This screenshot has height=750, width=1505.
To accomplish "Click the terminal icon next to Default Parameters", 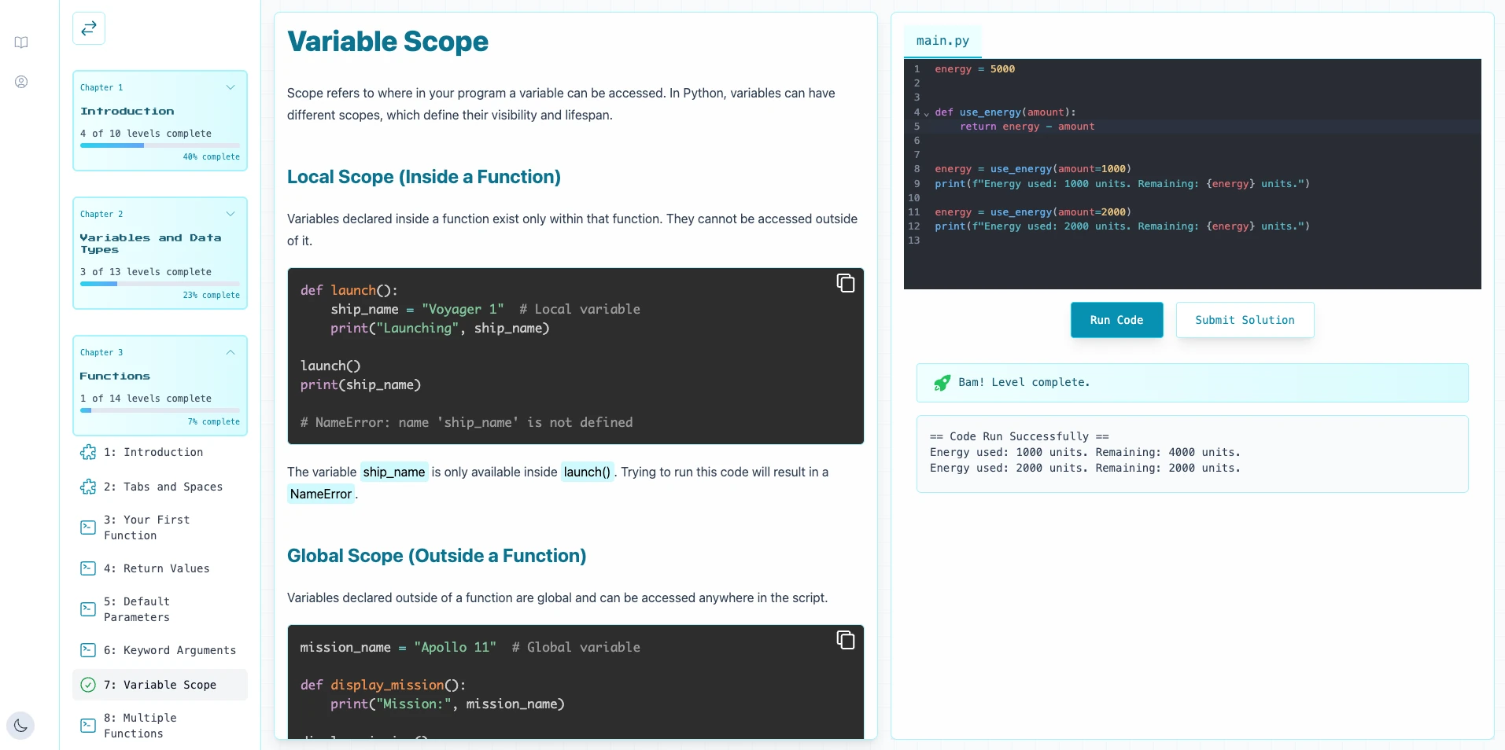I will click(88, 609).
